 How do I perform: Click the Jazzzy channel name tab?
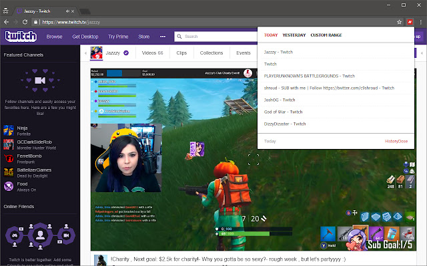pyautogui.click(x=113, y=53)
